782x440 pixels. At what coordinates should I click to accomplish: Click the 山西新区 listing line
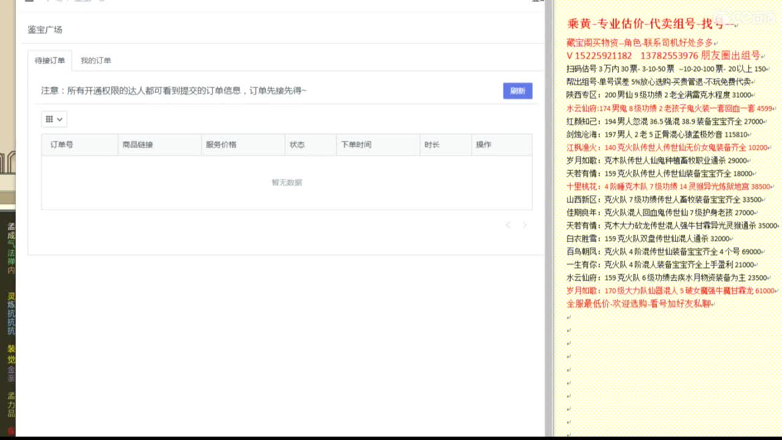coord(664,199)
